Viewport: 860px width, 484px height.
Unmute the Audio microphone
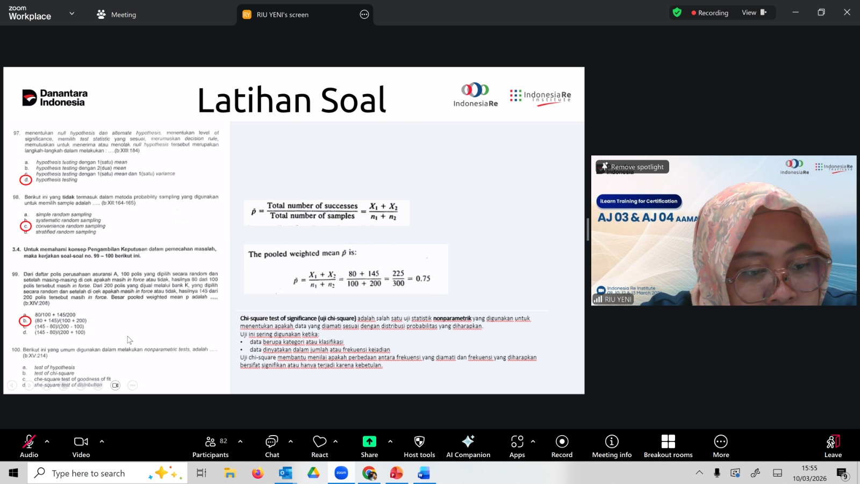tap(29, 446)
